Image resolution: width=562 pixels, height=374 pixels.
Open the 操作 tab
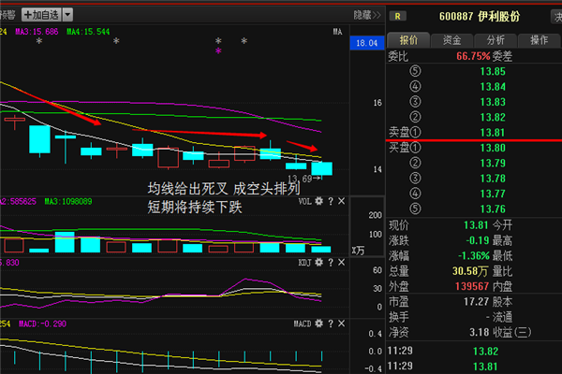pos(538,40)
